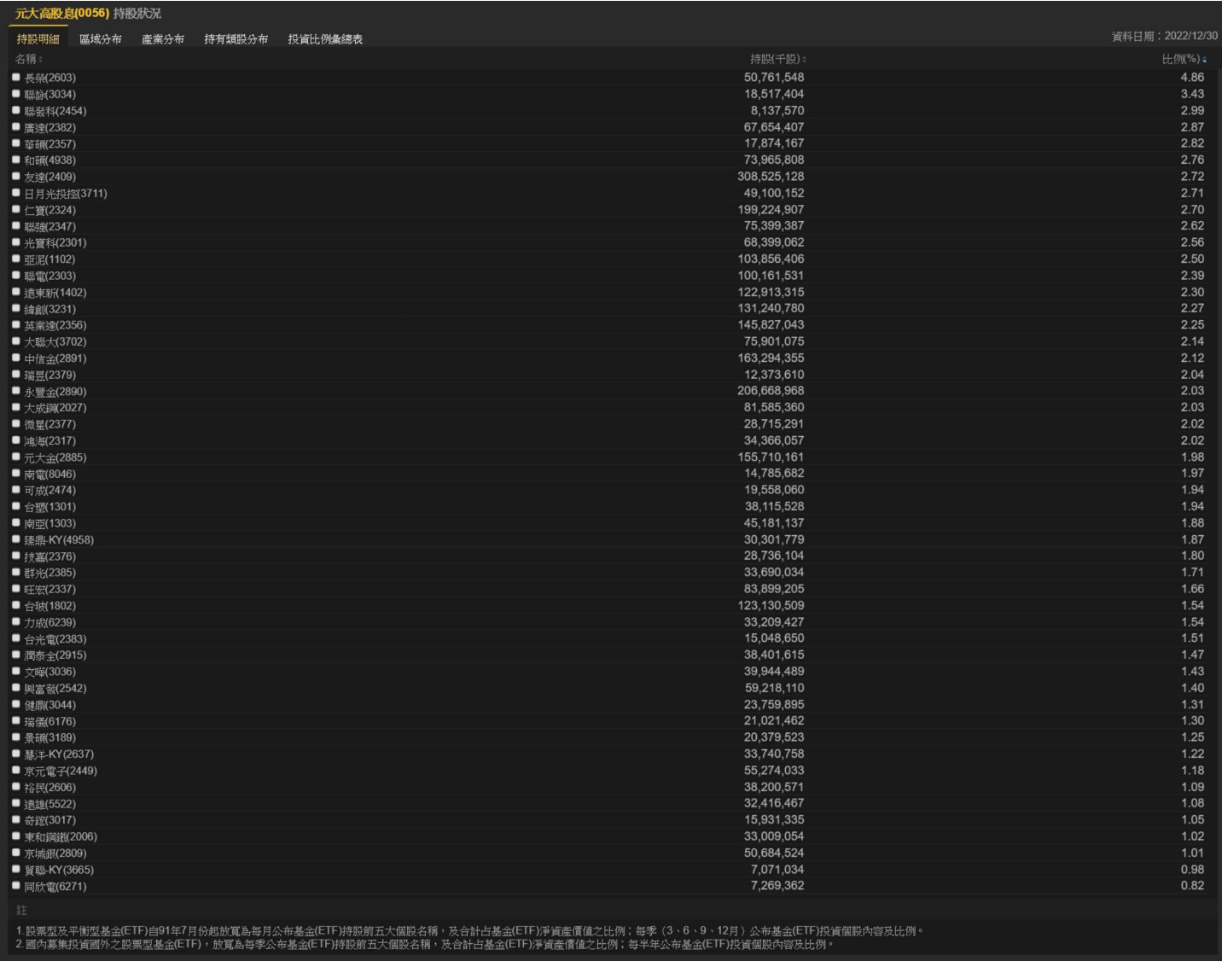Click stock name 大聯大(3702)
1222x961 pixels.
click(x=55, y=341)
